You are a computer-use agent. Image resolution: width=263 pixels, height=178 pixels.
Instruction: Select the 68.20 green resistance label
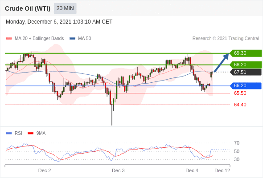click(246, 65)
